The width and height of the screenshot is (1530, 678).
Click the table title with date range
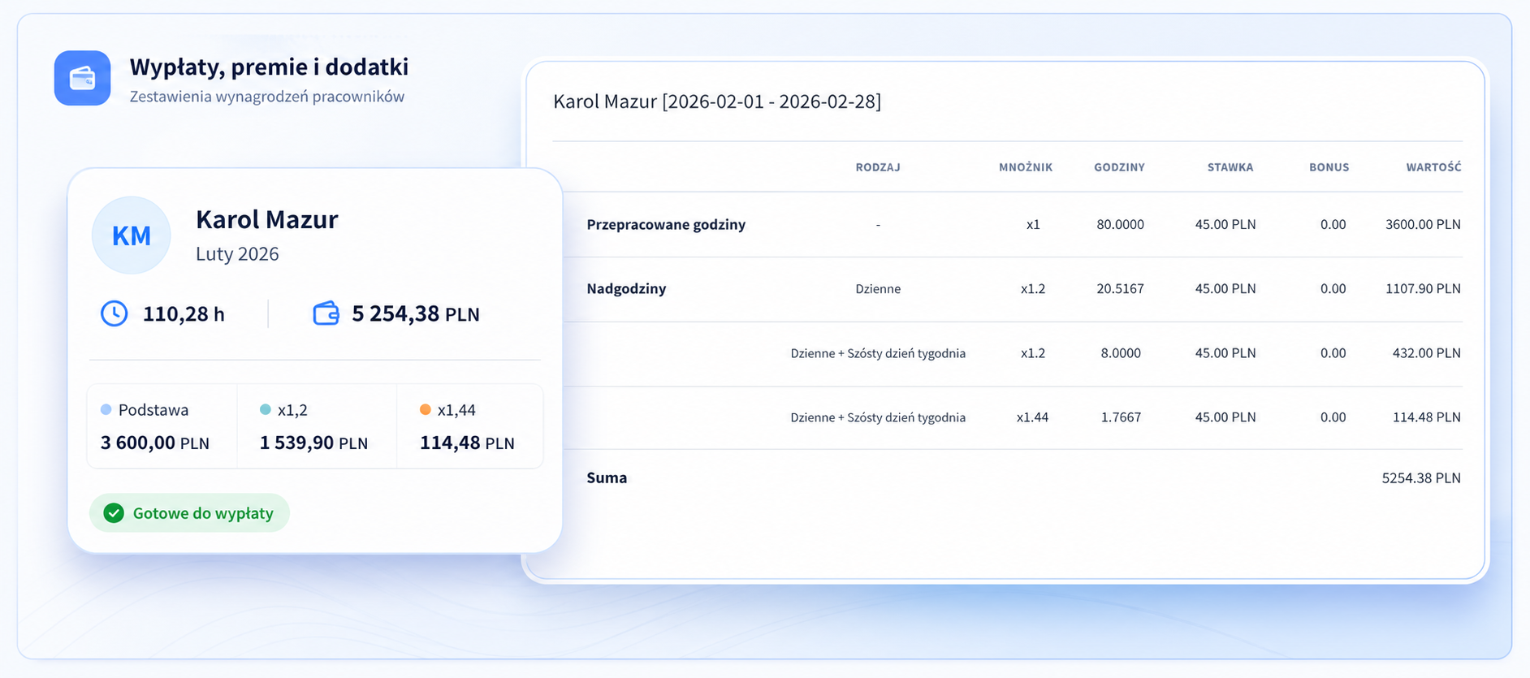717,101
